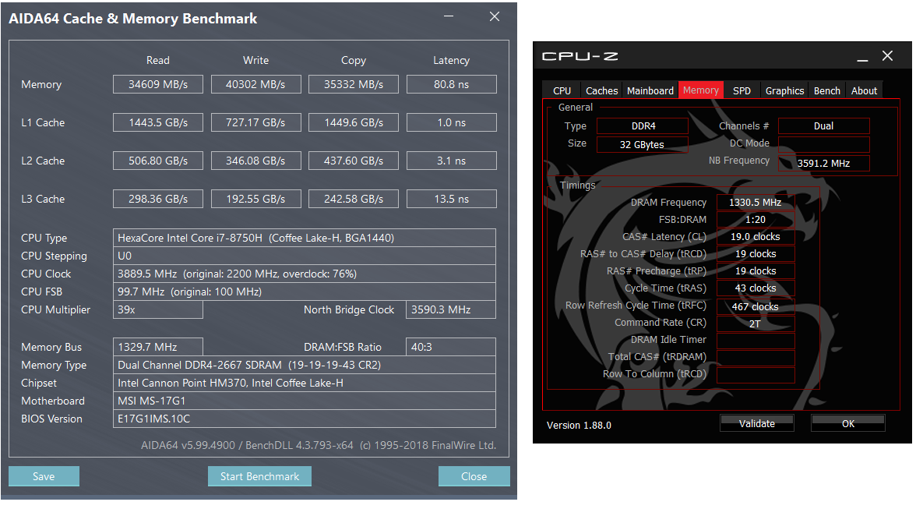Open the About tab in CPU-Z
The image size is (916, 516).
pyautogui.click(x=864, y=90)
